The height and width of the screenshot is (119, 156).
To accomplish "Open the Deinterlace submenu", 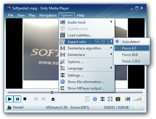I will 87,55.
